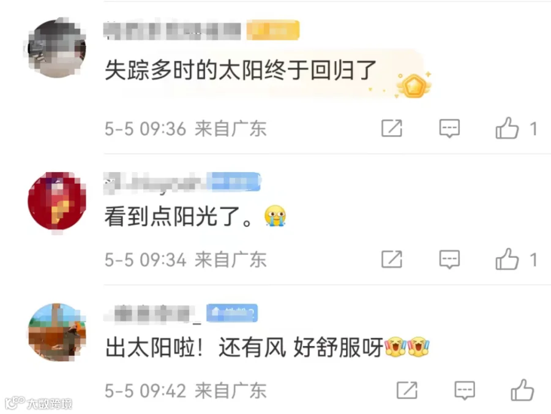Reply to the 09:42 comment
551x414 pixels.
click(465, 391)
